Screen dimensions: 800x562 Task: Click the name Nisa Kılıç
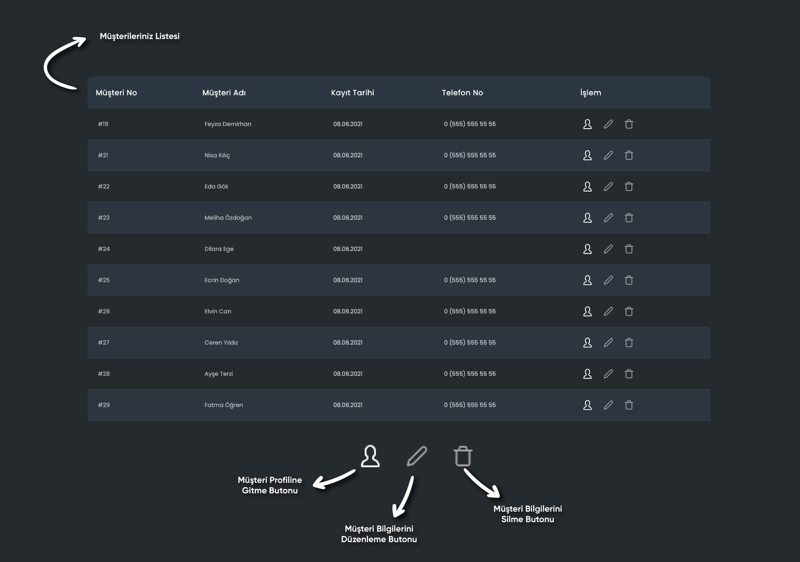217,155
